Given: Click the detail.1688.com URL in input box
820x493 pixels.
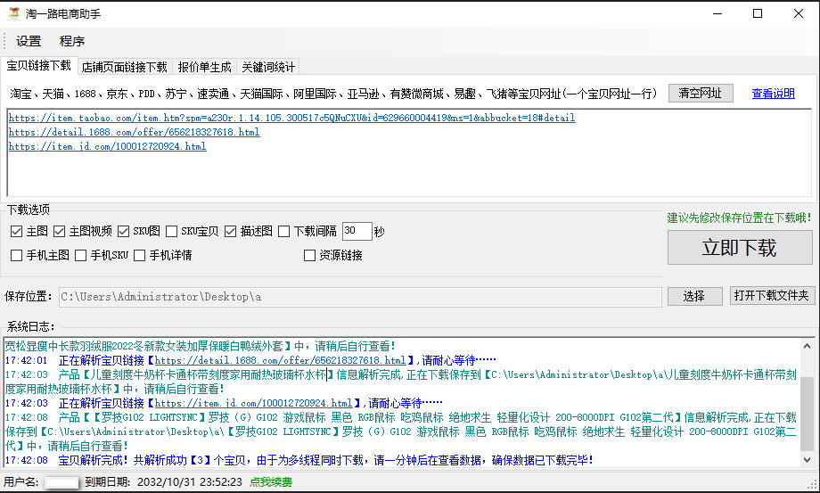Looking at the screenshot, I should coord(134,132).
